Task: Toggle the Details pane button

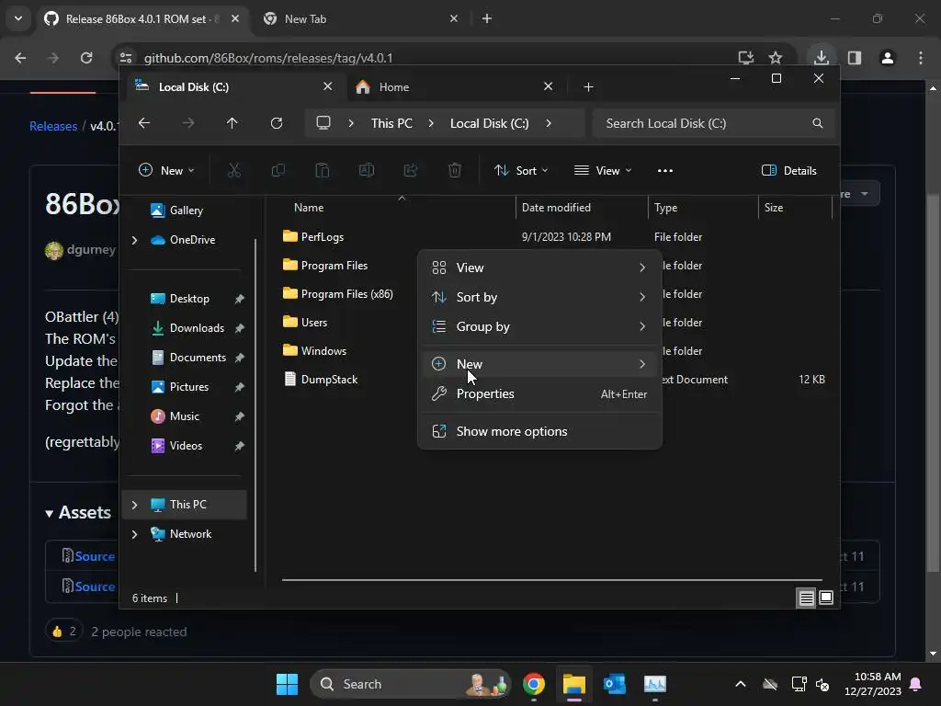Action: (788, 170)
